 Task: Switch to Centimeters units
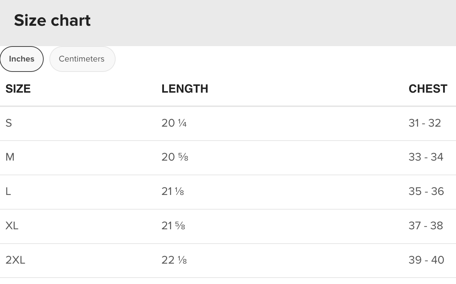click(x=82, y=59)
